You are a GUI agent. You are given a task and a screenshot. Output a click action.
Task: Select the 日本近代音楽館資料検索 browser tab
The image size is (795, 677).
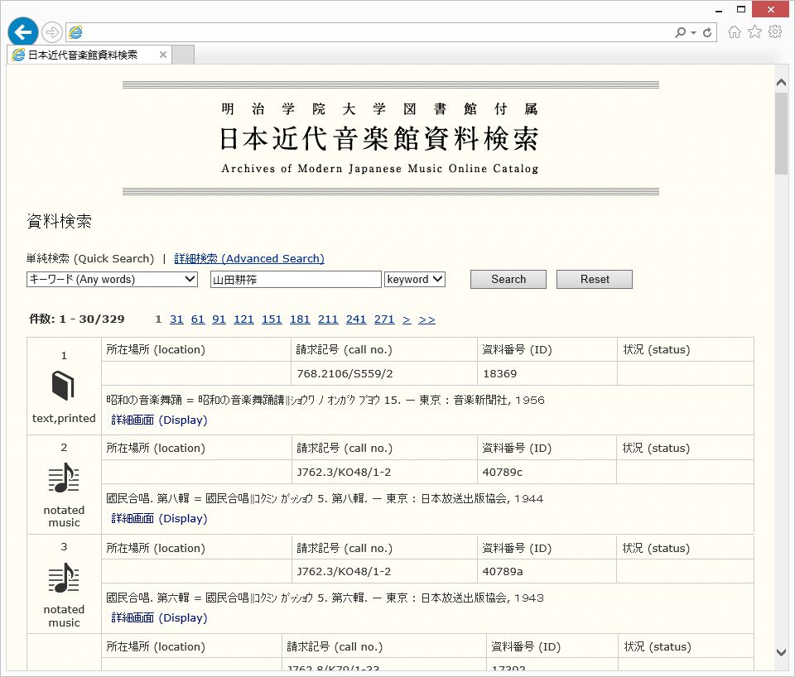tap(83, 55)
